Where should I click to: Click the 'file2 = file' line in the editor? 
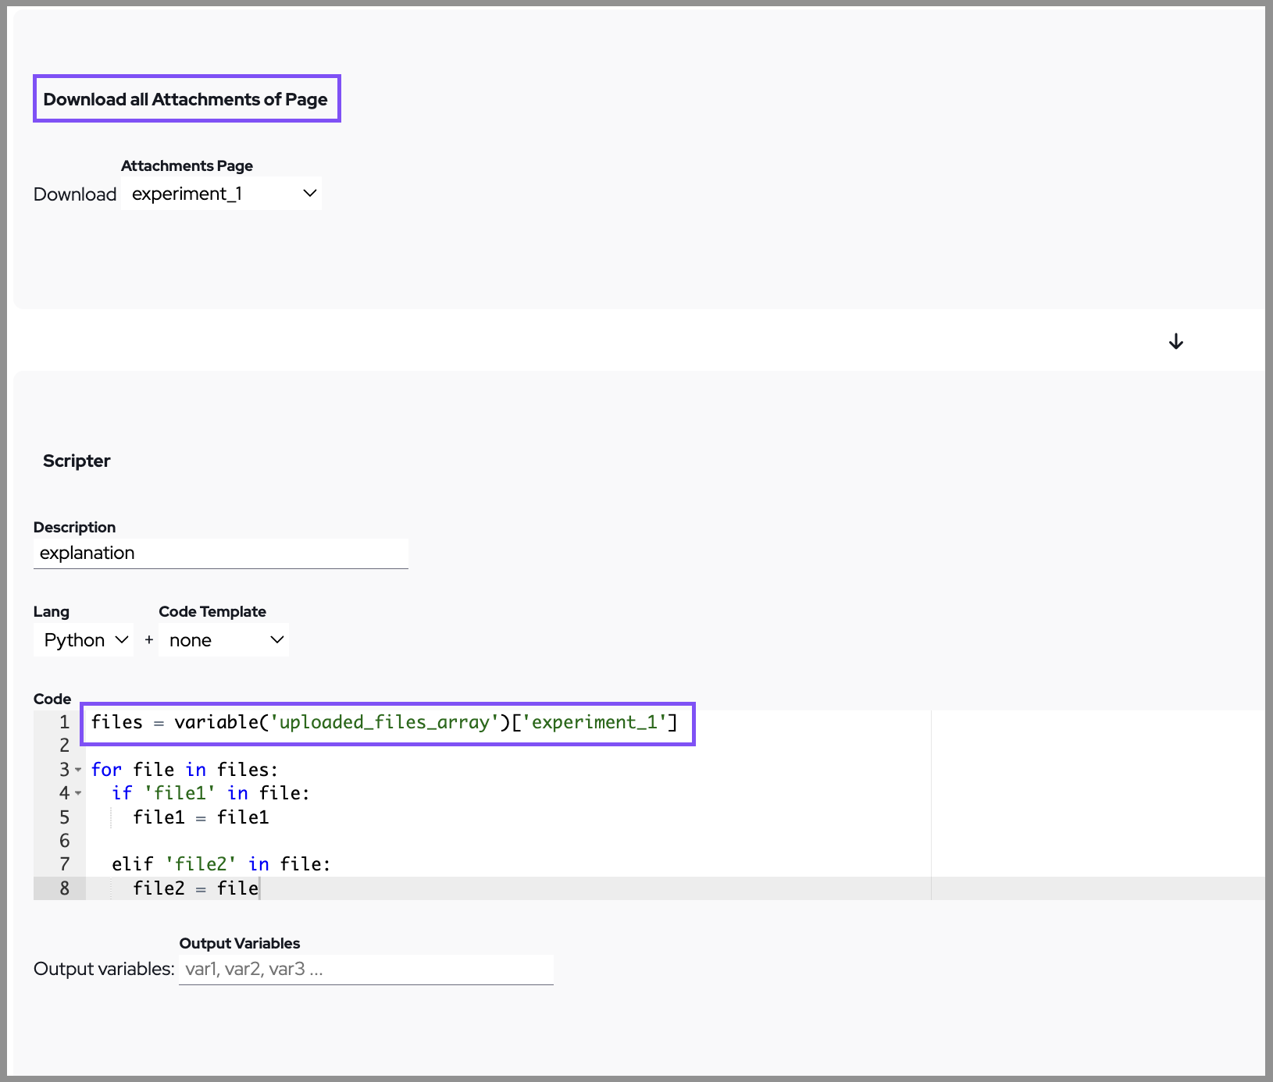point(195,888)
